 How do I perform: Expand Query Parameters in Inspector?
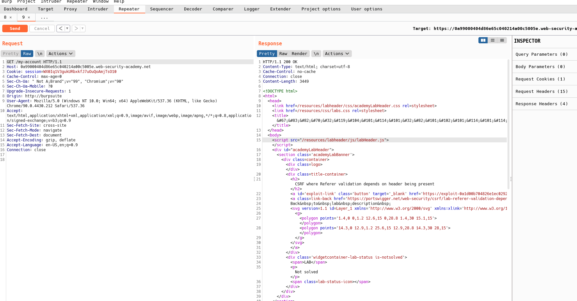544,54
